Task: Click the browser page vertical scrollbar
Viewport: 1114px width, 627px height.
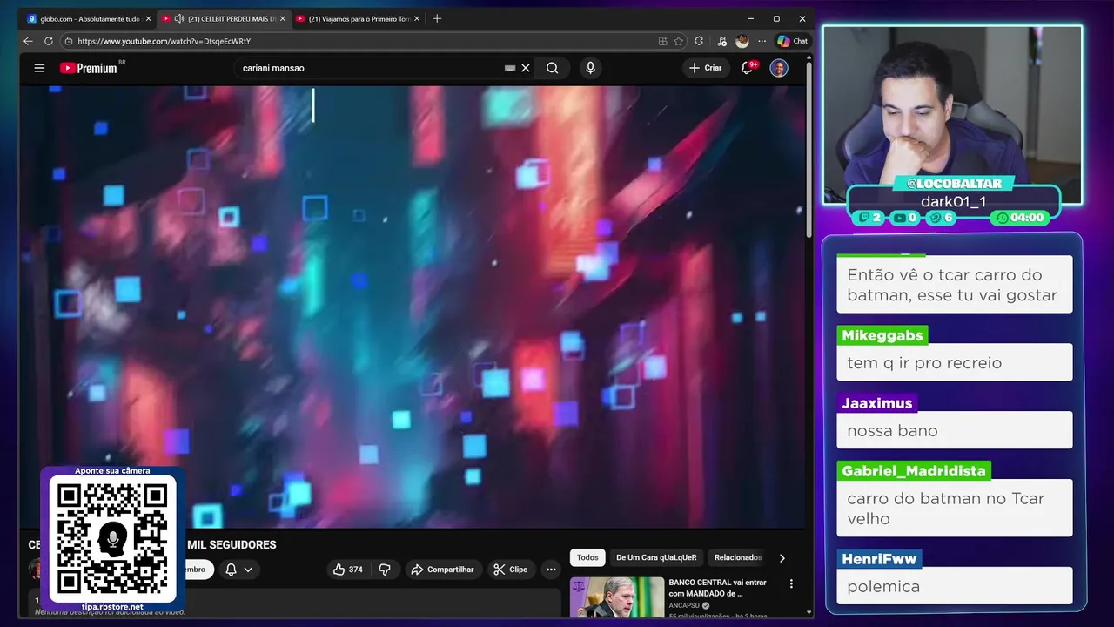Action: (809, 148)
